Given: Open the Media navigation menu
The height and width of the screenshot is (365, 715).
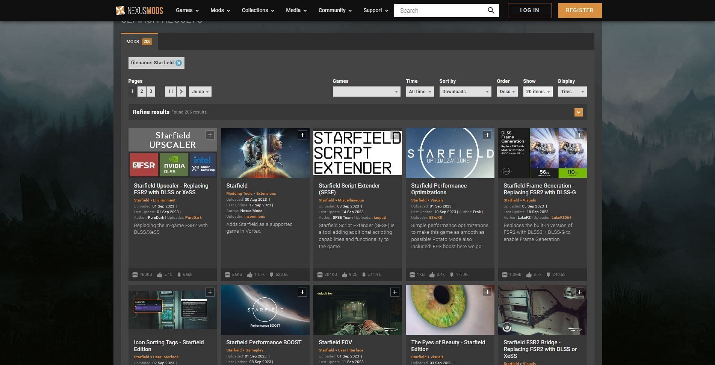Looking at the screenshot, I should (x=296, y=11).
